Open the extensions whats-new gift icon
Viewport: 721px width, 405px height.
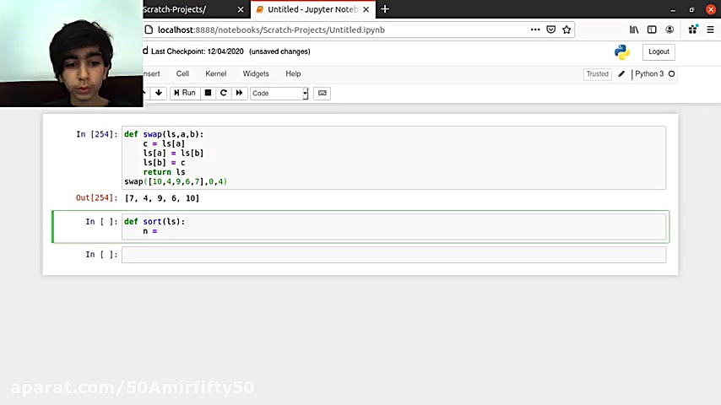[x=693, y=30]
